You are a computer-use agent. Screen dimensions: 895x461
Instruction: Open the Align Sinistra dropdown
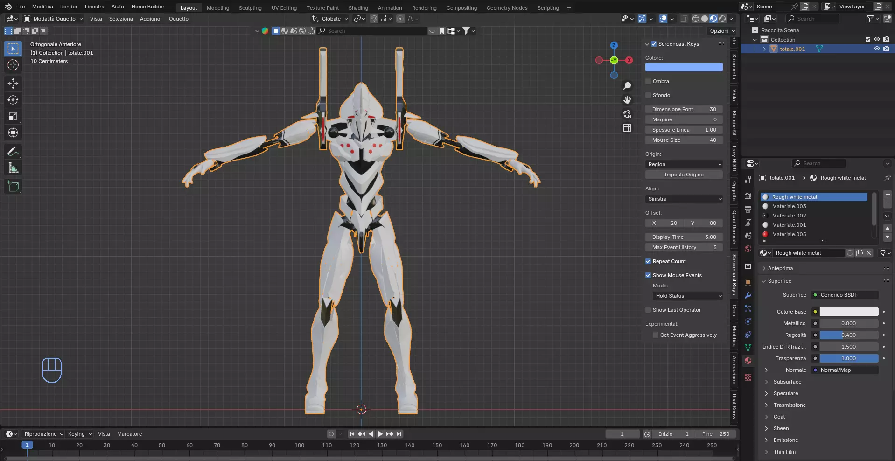pyautogui.click(x=684, y=199)
